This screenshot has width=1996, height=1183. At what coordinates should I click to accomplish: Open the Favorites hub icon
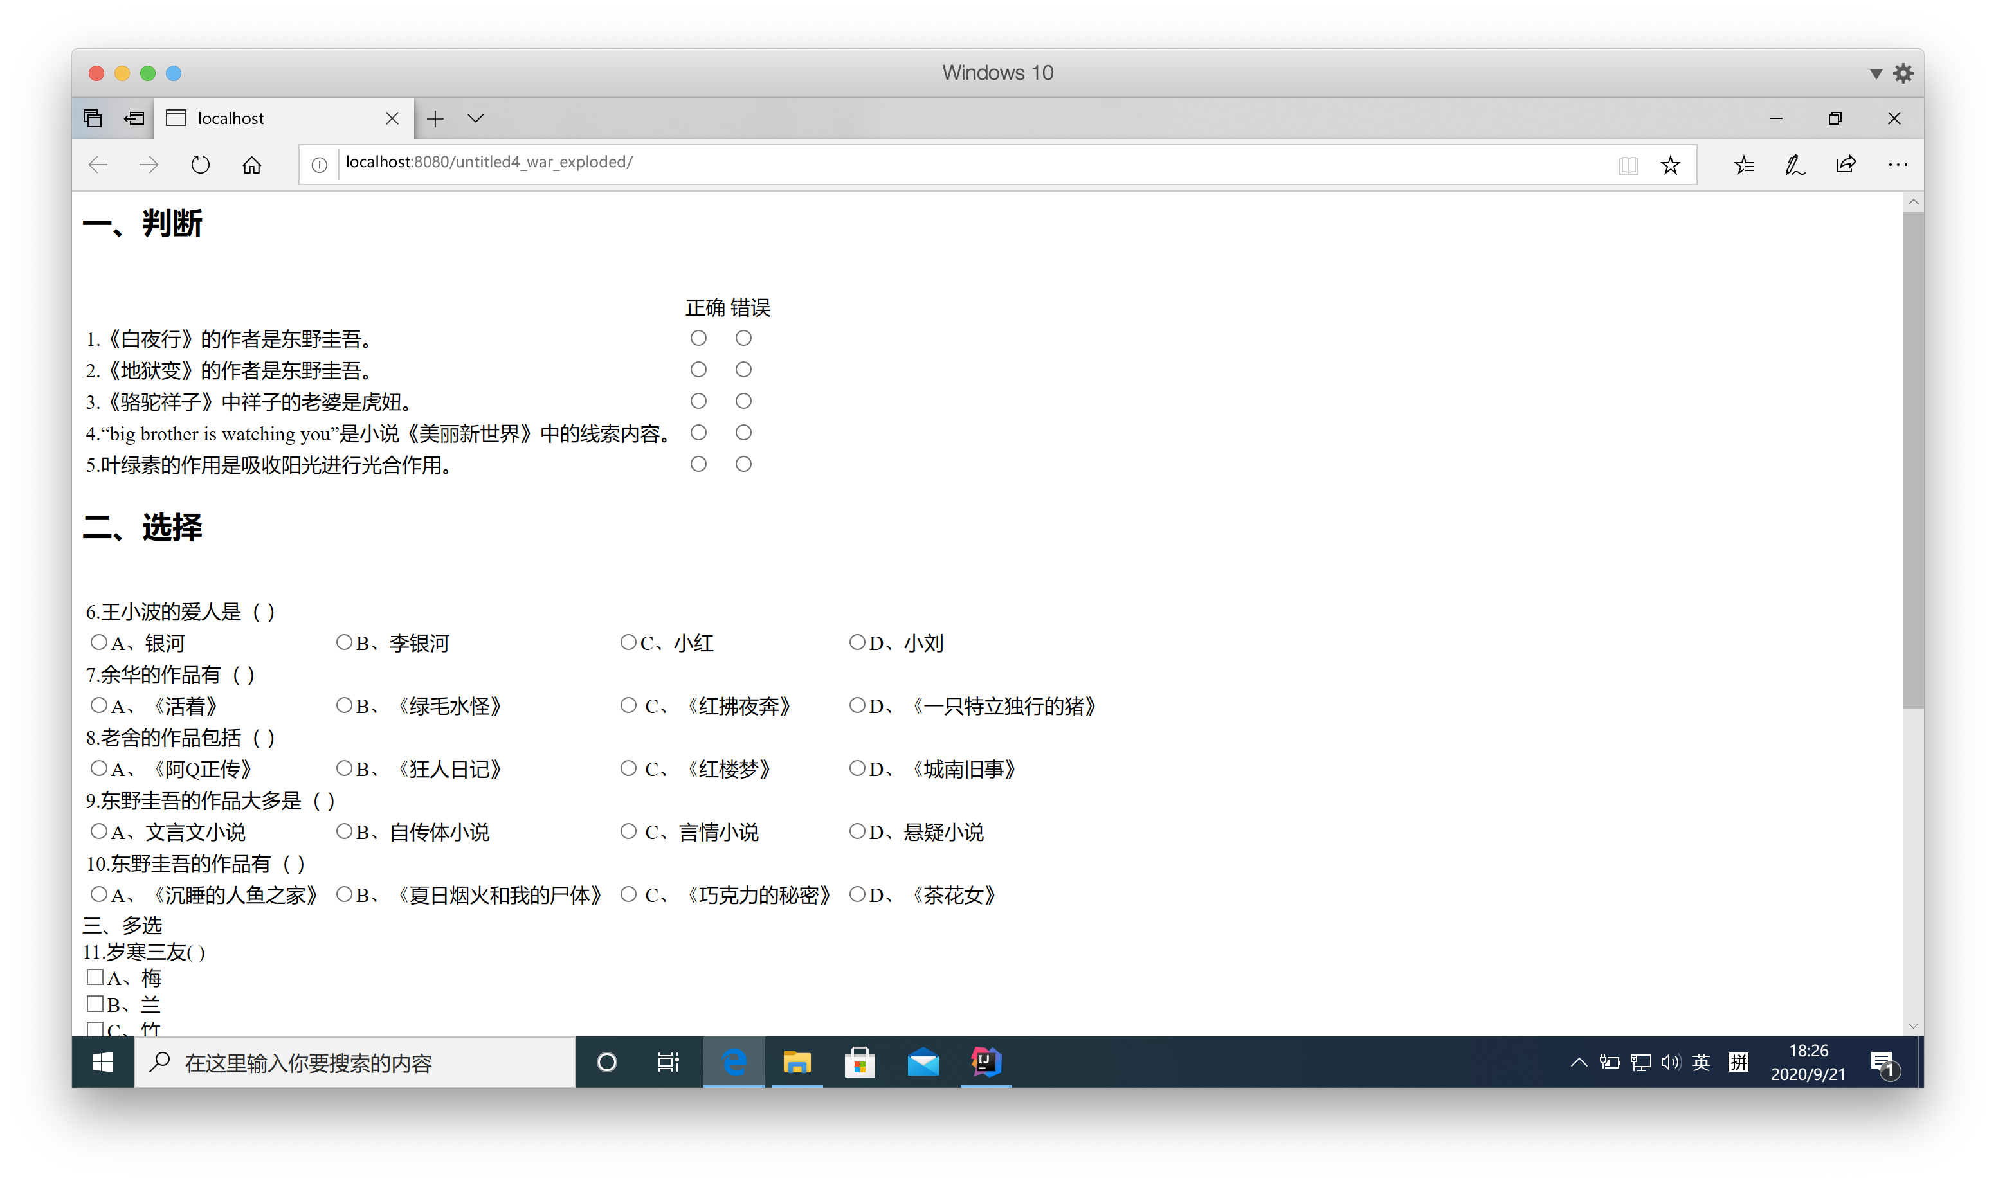click(1744, 165)
